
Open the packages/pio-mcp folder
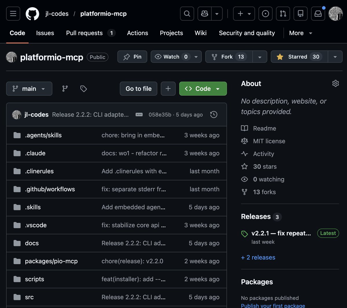tap(51, 261)
